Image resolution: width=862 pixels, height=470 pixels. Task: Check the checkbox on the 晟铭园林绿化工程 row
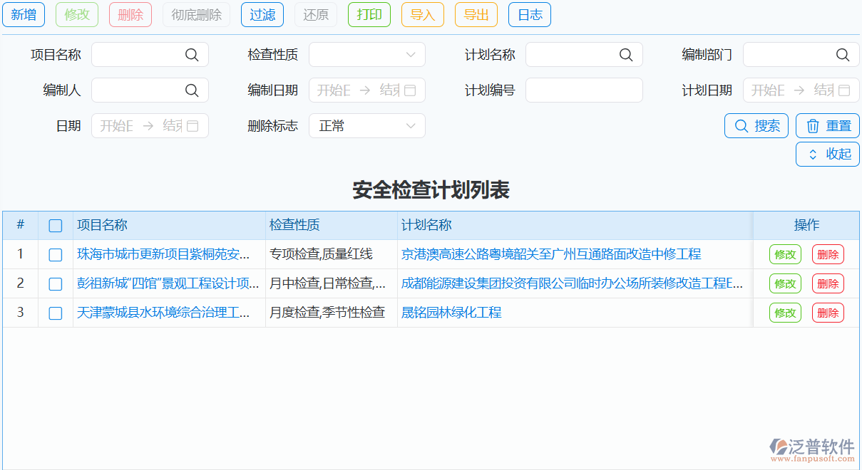coord(55,312)
